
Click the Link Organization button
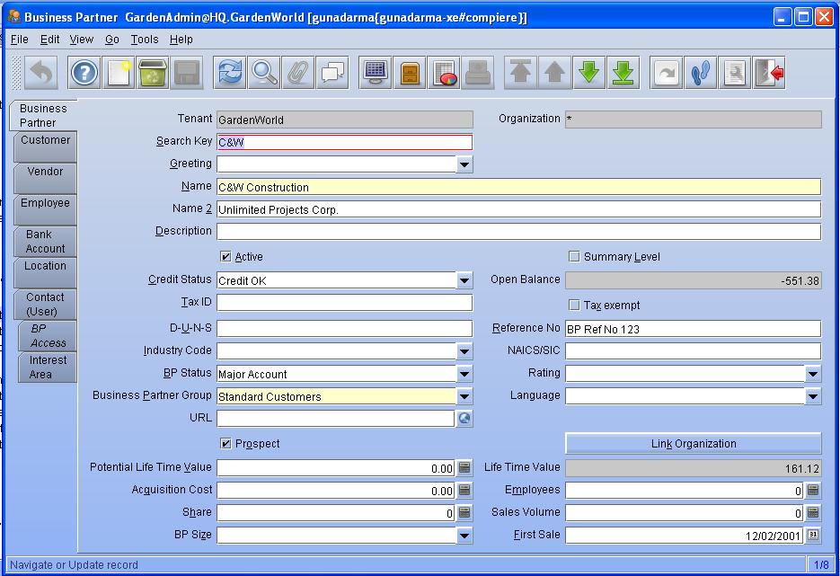(x=694, y=444)
